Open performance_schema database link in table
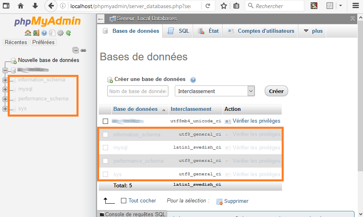The height and width of the screenshot is (217, 363). (138, 161)
